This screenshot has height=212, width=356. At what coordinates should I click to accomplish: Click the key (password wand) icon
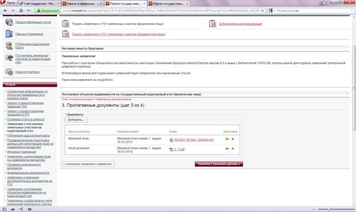click(x=29, y=11)
